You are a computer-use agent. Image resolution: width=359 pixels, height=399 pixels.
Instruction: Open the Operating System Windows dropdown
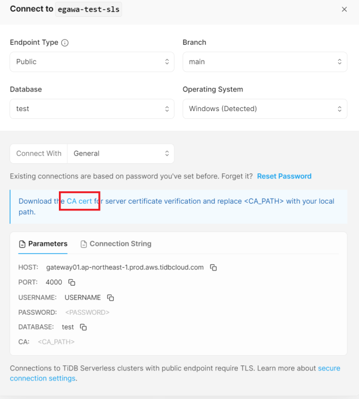[265, 109]
